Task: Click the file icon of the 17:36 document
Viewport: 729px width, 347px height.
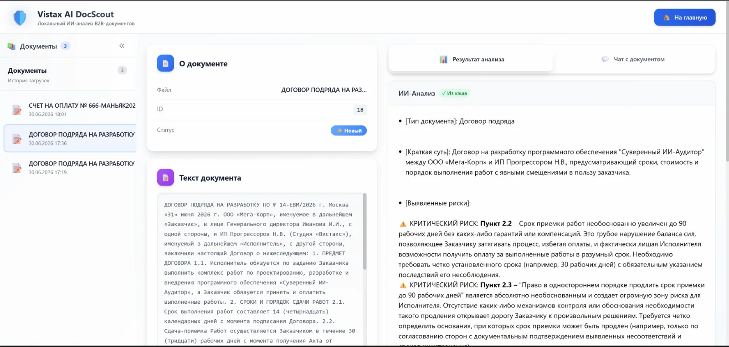Action: coord(17,139)
